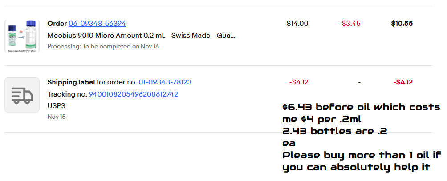Select the -$3.45 fee amount
This screenshot has width=447, height=181.
coord(349,24)
